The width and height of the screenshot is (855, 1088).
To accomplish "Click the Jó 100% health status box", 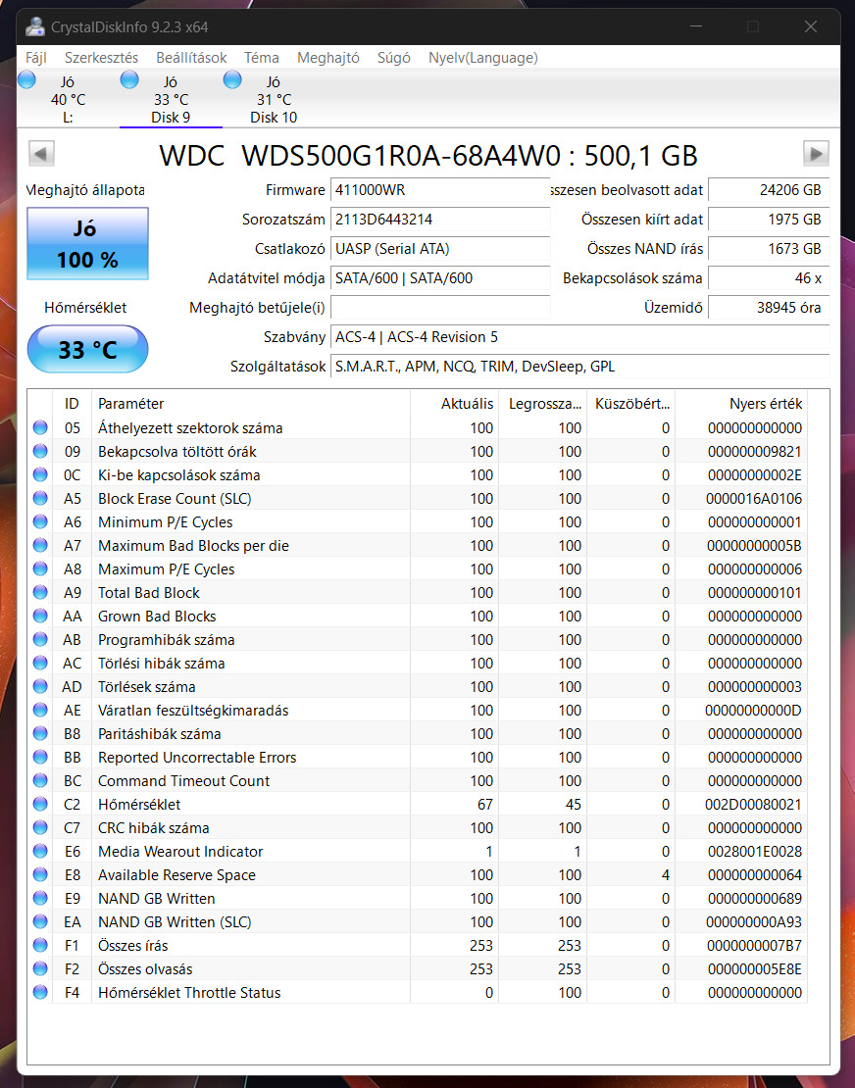I will (87, 243).
